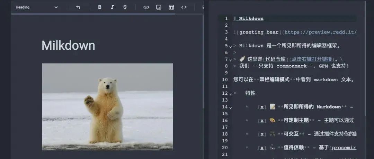Viewport: 374px width, 159px height.
Task: Toggle the [x] checkbox on line 16
Action: 262,120
